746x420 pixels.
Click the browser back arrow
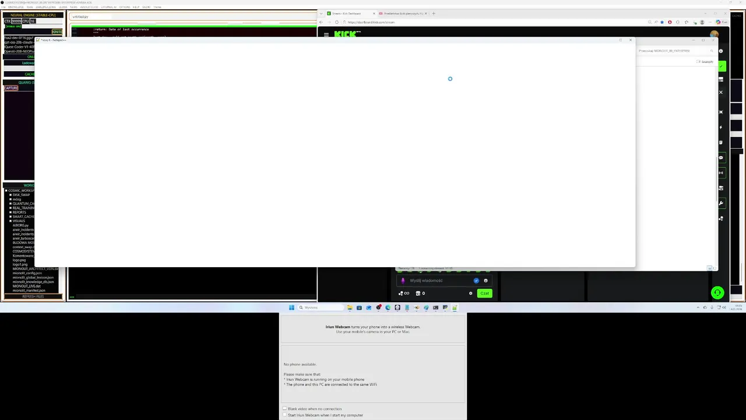pyautogui.click(x=321, y=22)
